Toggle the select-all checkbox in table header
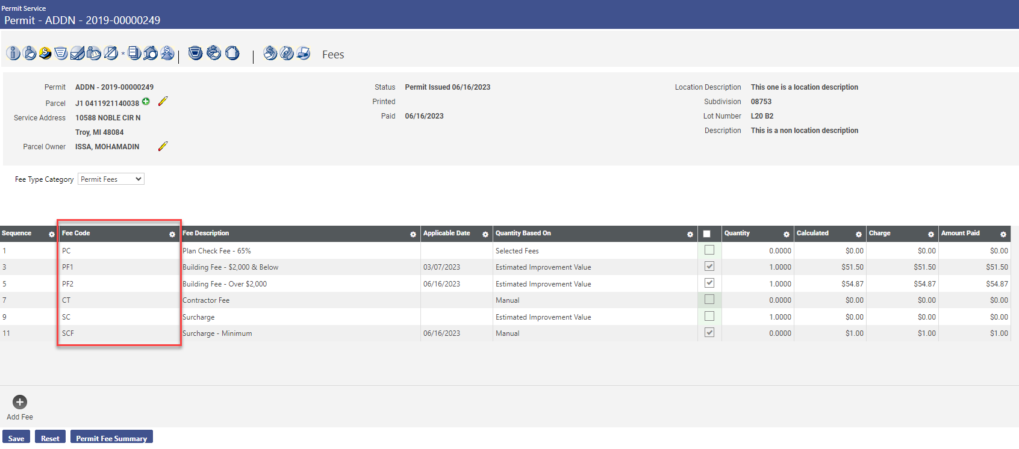Screen dimensions: 1019x449 [x=707, y=234]
